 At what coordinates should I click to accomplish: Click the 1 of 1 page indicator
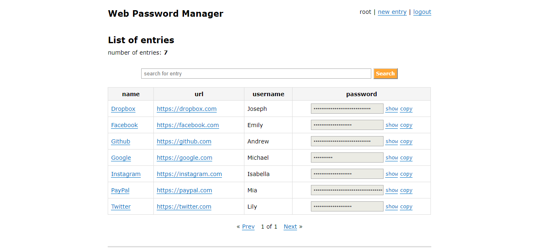click(x=269, y=227)
